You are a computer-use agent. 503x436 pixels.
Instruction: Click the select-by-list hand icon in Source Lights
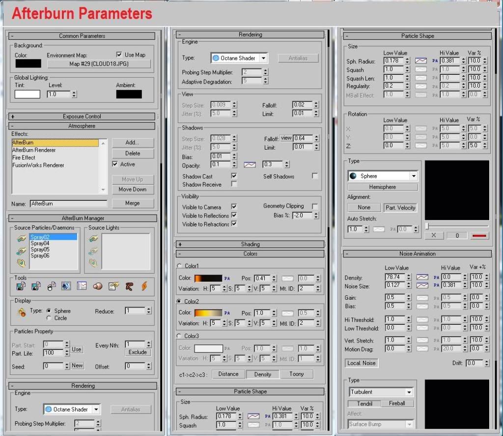(x=93, y=251)
